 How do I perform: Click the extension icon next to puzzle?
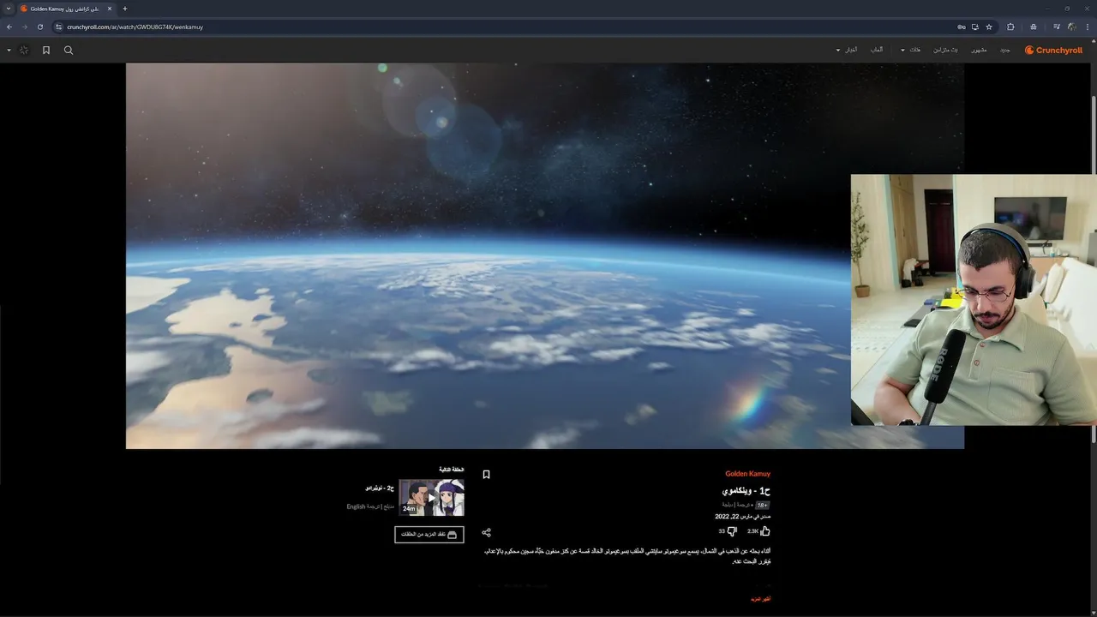[x=1034, y=27]
